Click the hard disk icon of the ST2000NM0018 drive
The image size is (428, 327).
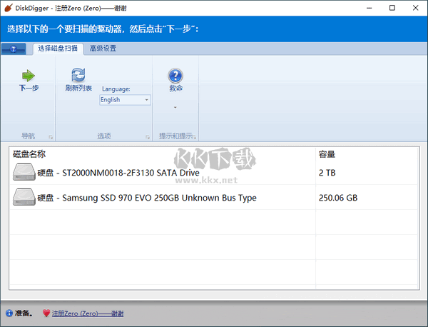24,172
